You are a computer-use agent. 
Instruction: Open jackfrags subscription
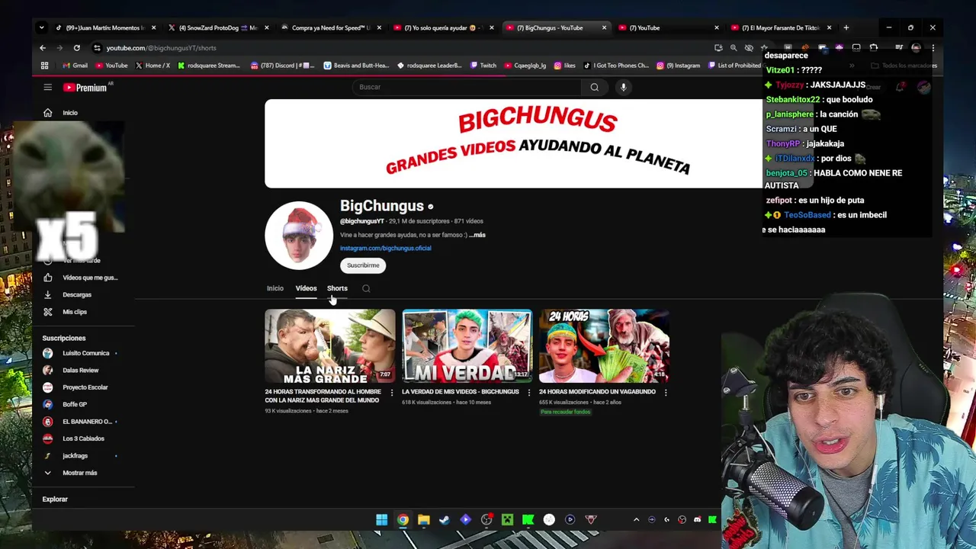[75, 456]
